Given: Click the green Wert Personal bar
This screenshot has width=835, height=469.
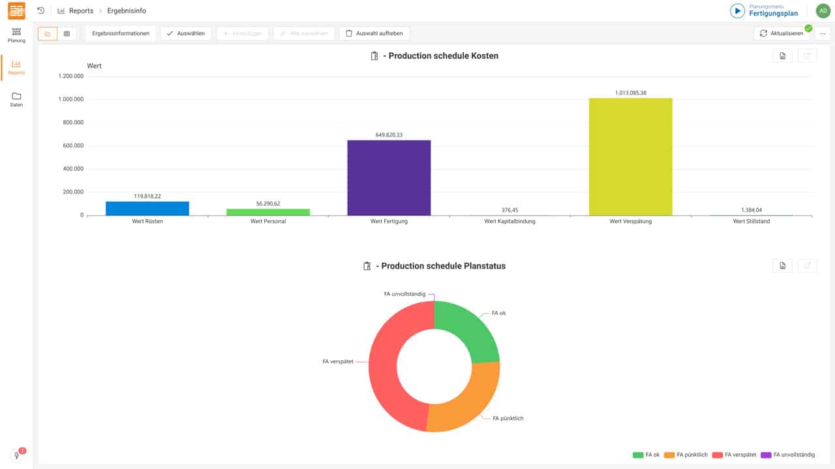Looking at the screenshot, I should (x=268, y=212).
